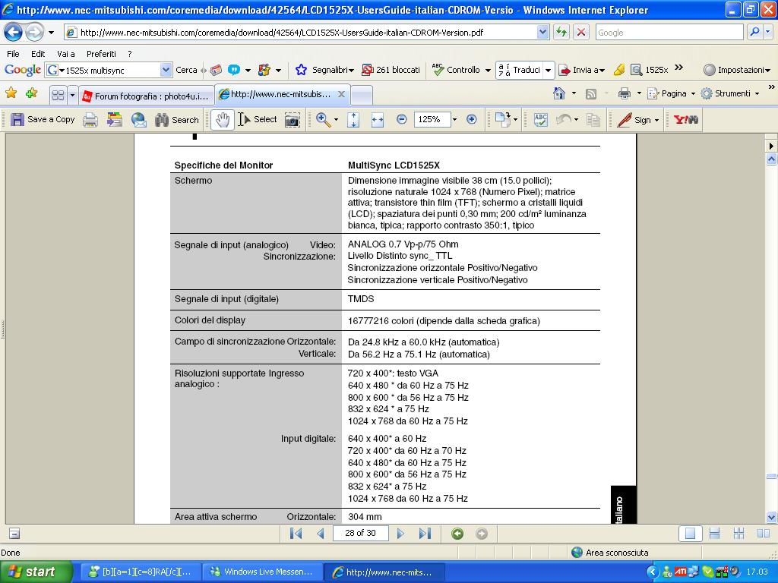Open the Favorites Center star

pos(11,93)
